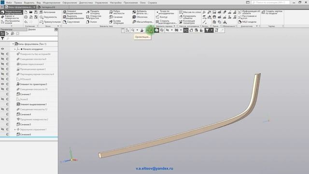
Task: Open the zoom options dropdown arrow
Action: 137,30
